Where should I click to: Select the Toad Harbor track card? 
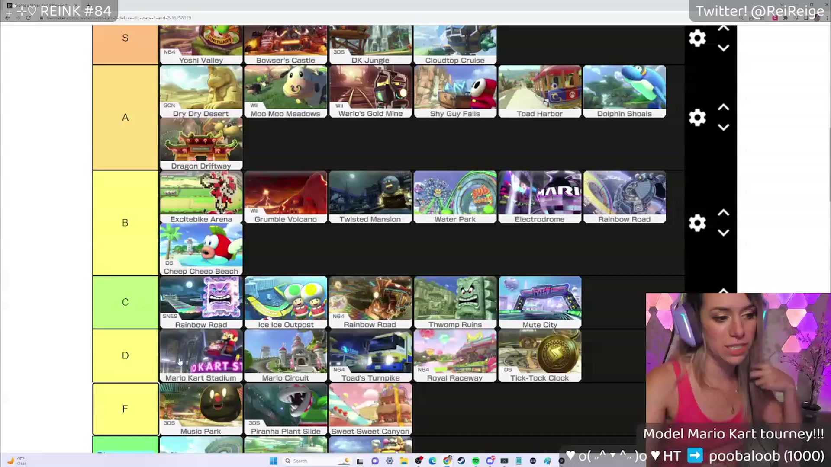click(x=540, y=91)
